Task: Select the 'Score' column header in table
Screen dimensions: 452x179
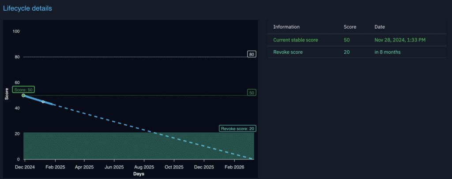Action: click(x=350, y=27)
